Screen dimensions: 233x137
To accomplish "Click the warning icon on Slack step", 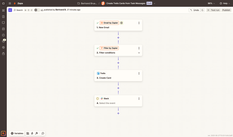I will (x=98, y=99).
